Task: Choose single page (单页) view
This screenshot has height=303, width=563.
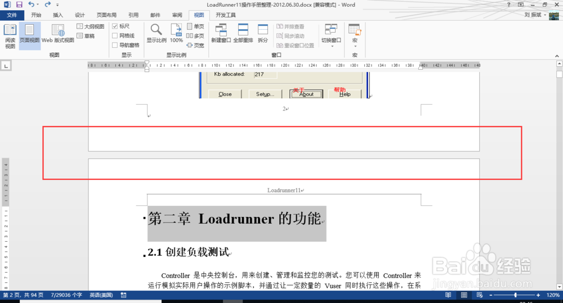Action: click(x=195, y=26)
